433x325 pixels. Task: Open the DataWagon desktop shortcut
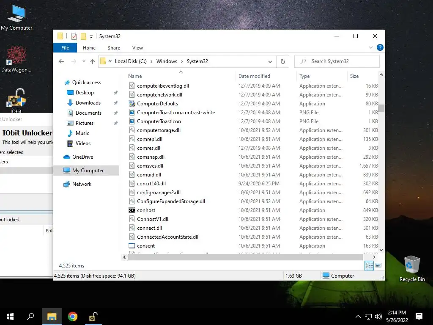pyautogui.click(x=16, y=59)
